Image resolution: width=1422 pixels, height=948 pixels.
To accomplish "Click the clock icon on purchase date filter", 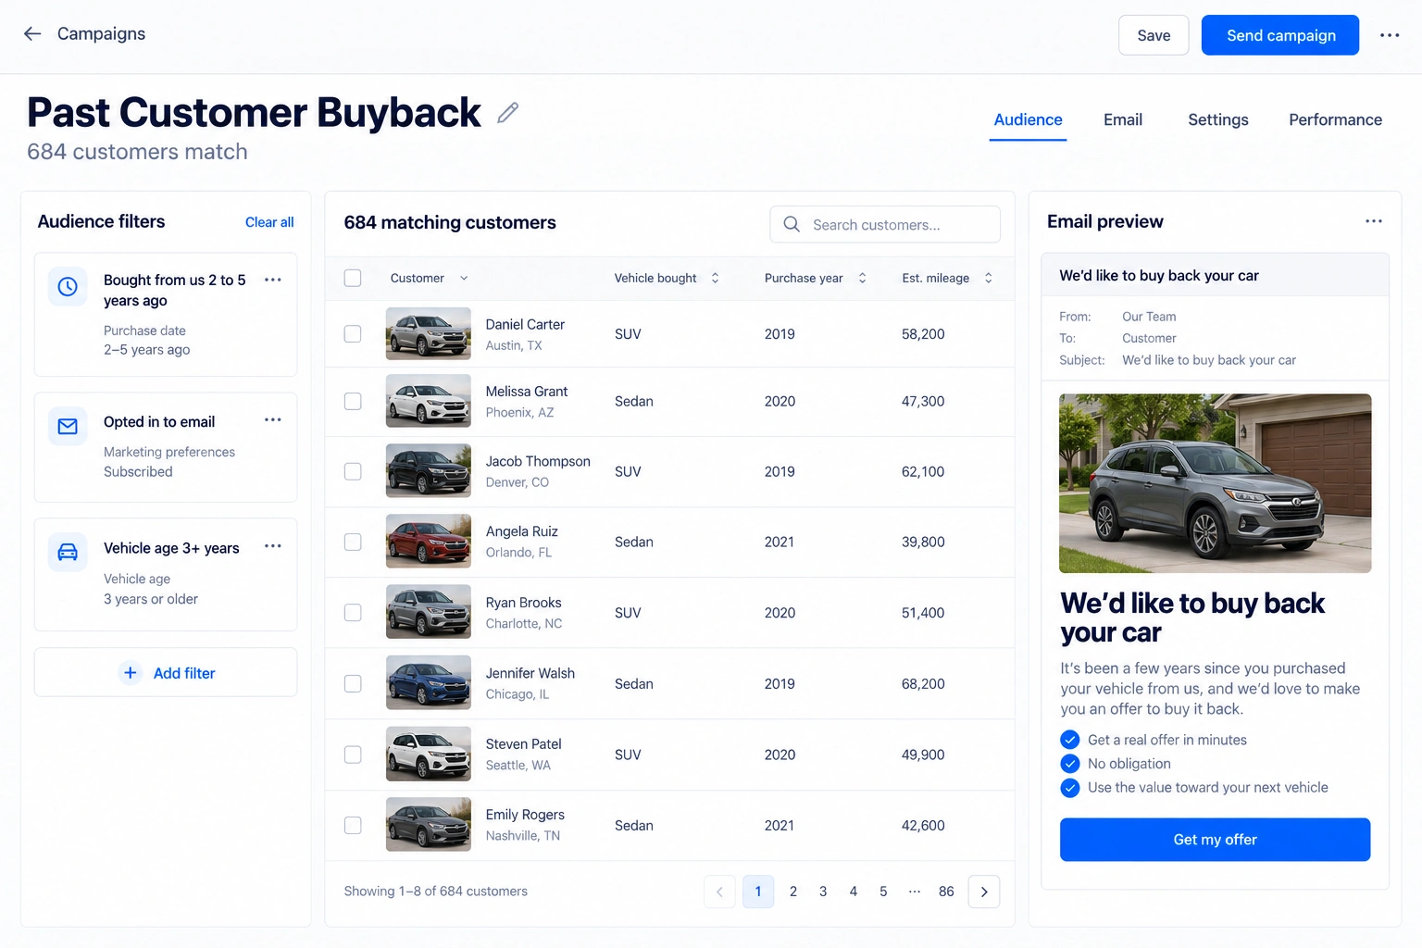I will (x=68, y=287).
